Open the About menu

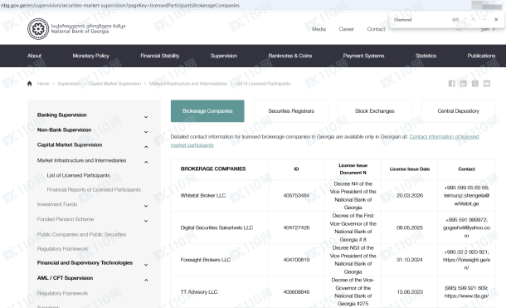pyautogui.click(x=34, y=56)
